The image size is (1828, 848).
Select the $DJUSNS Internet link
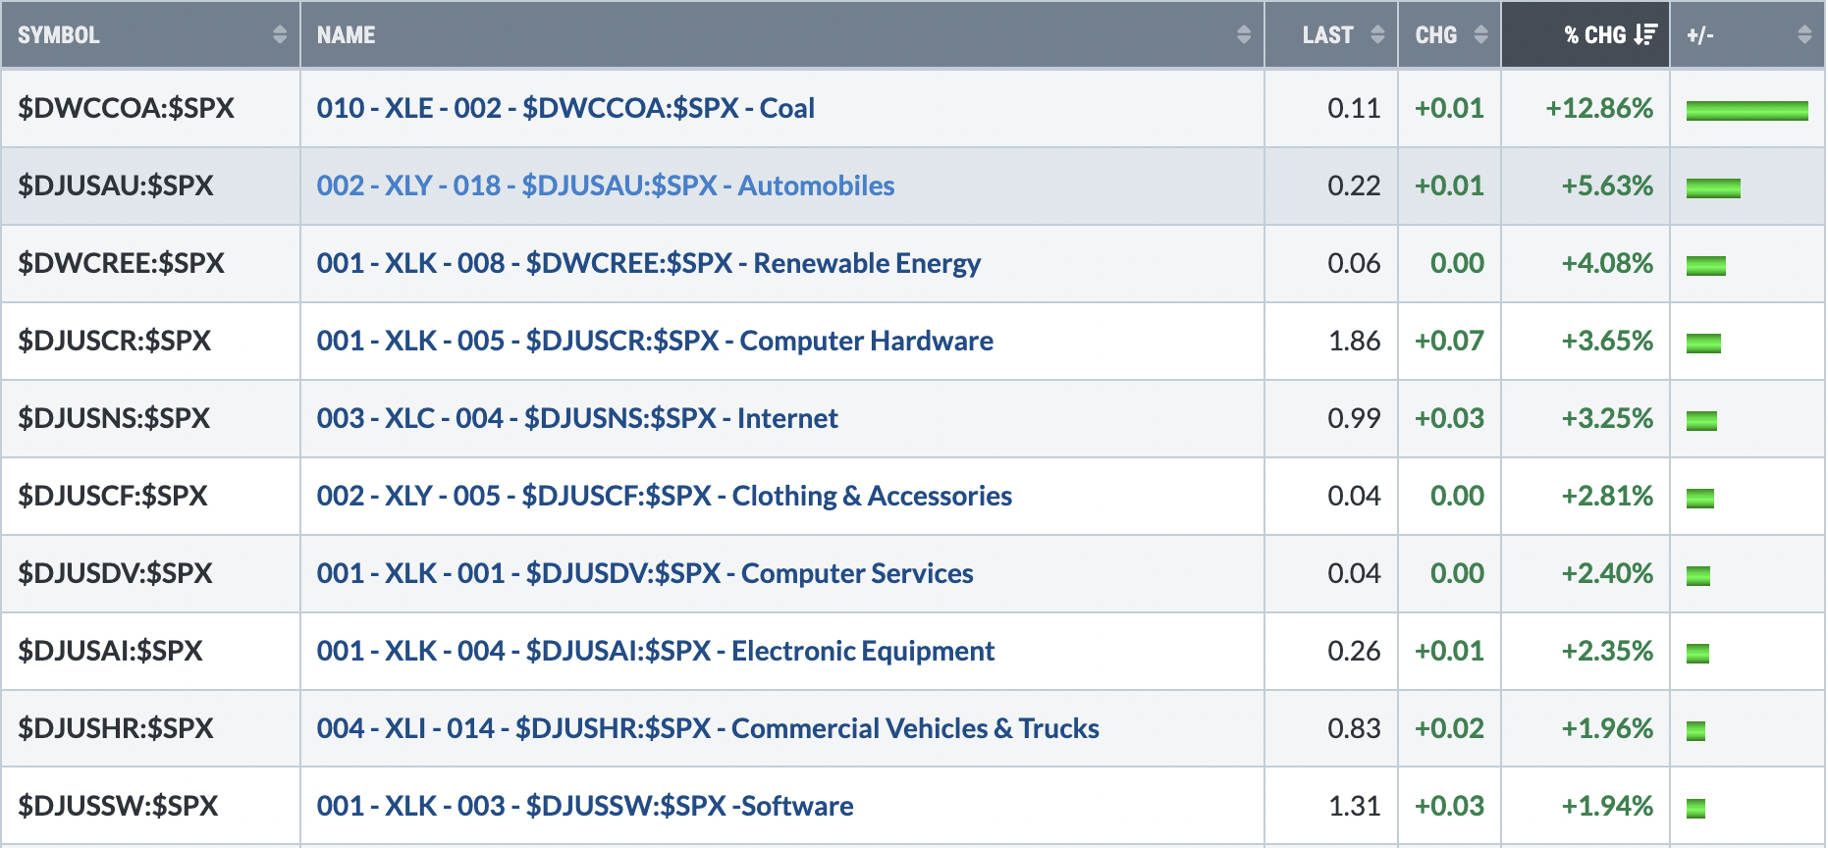click(x=577, y=418)
